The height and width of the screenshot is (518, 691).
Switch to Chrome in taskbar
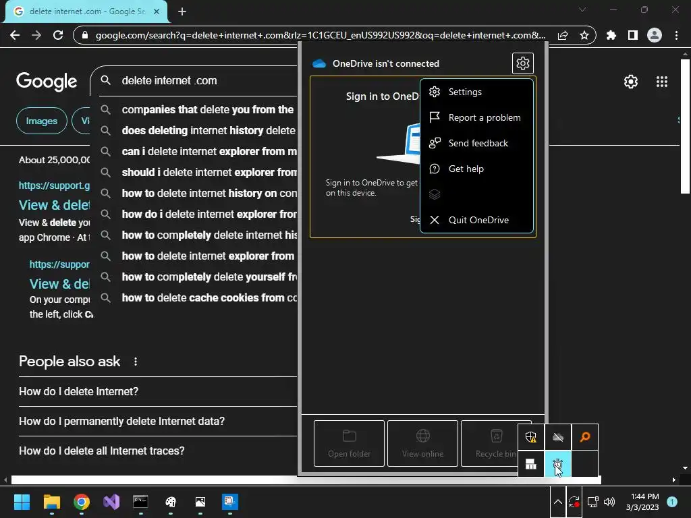coord(82,502)
